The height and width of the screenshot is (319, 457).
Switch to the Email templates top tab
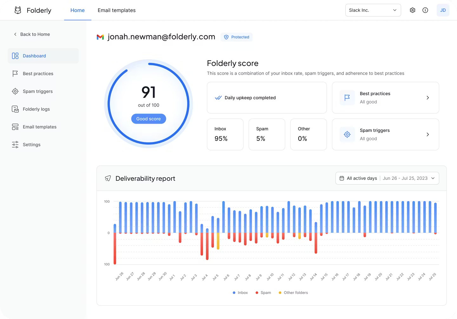tap(116, 10)
